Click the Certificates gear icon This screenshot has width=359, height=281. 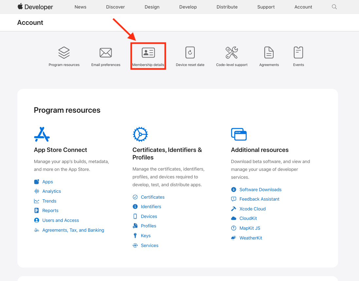tap(140, 134)
